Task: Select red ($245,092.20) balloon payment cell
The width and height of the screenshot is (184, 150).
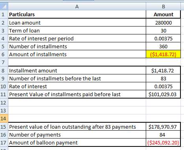Action: click(163, 142)
